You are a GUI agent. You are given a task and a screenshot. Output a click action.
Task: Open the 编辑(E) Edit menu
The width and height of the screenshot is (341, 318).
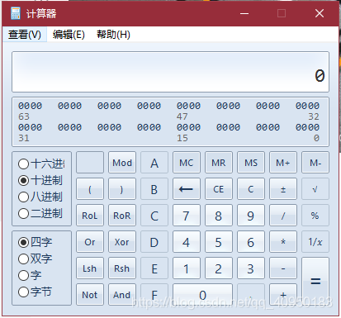69,35
